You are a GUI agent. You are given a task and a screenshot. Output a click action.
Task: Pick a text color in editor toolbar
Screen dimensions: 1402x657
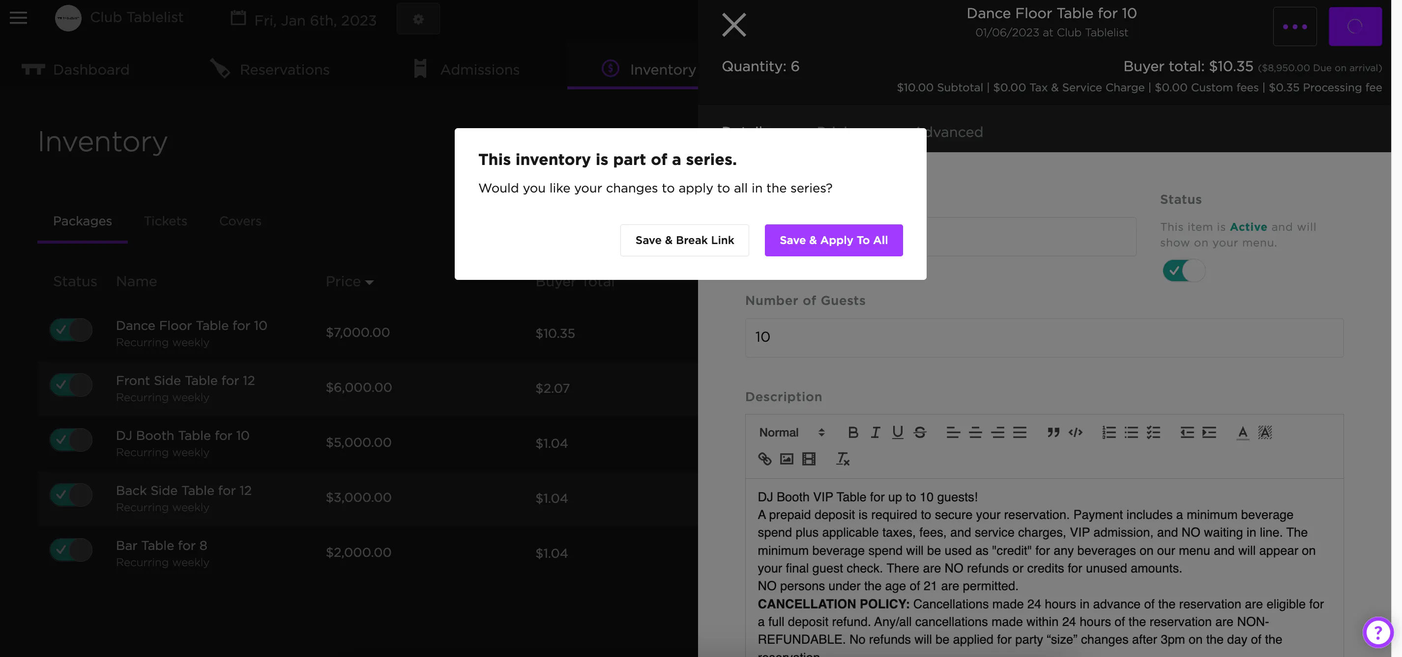1243,432
